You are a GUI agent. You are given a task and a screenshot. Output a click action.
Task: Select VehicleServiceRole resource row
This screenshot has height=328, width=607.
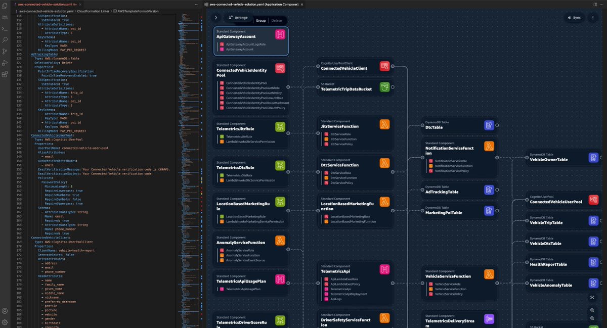[445, 284]
